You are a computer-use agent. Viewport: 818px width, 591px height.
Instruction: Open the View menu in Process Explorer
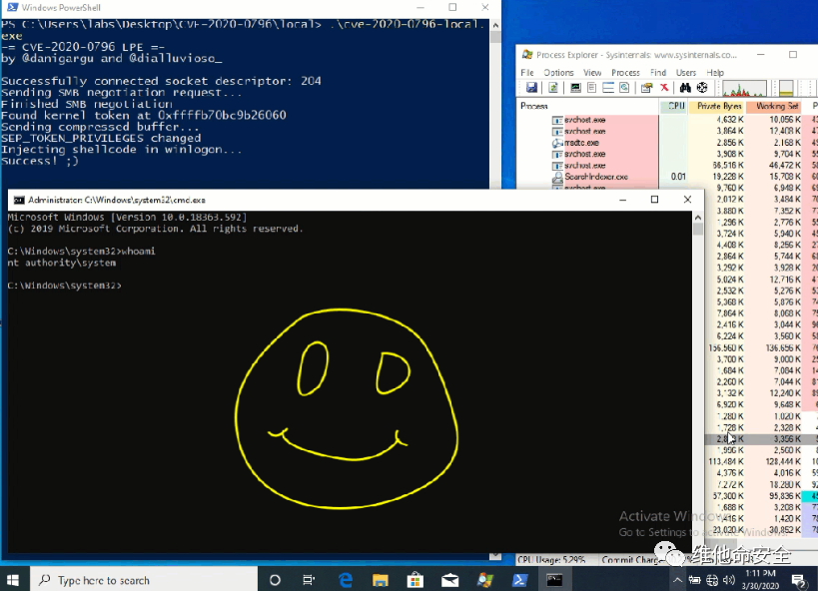[x=592, y=73]
